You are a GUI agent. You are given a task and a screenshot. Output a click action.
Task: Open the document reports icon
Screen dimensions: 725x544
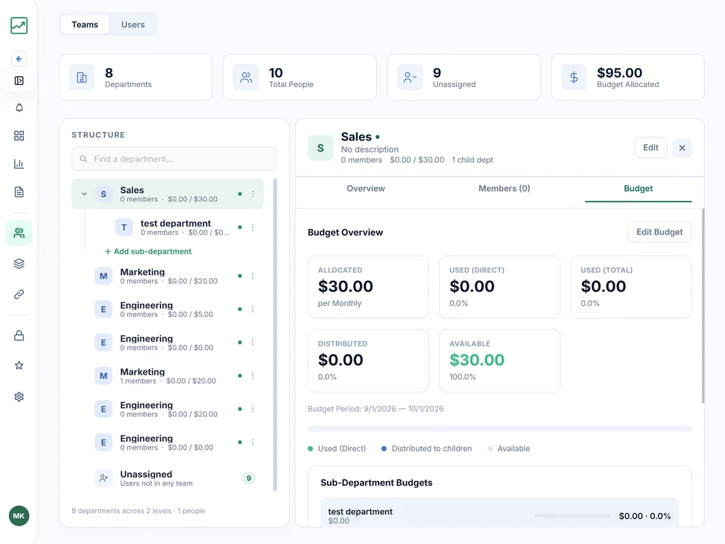(x=19, y=192)
